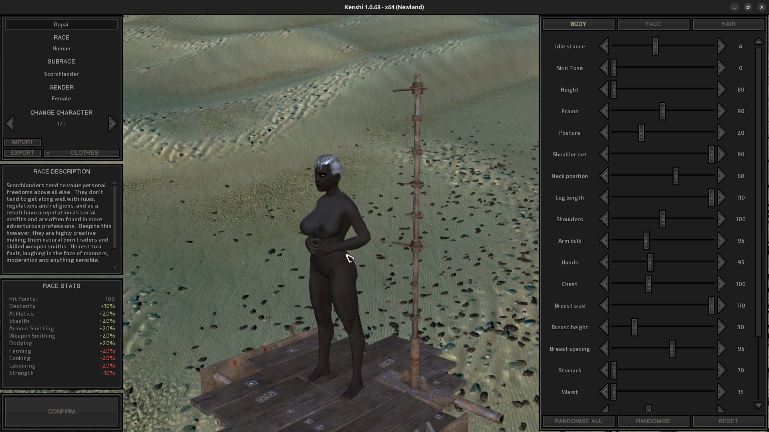
Task: Decrease Leg length with left arrow
Action: tap(604, 198)
